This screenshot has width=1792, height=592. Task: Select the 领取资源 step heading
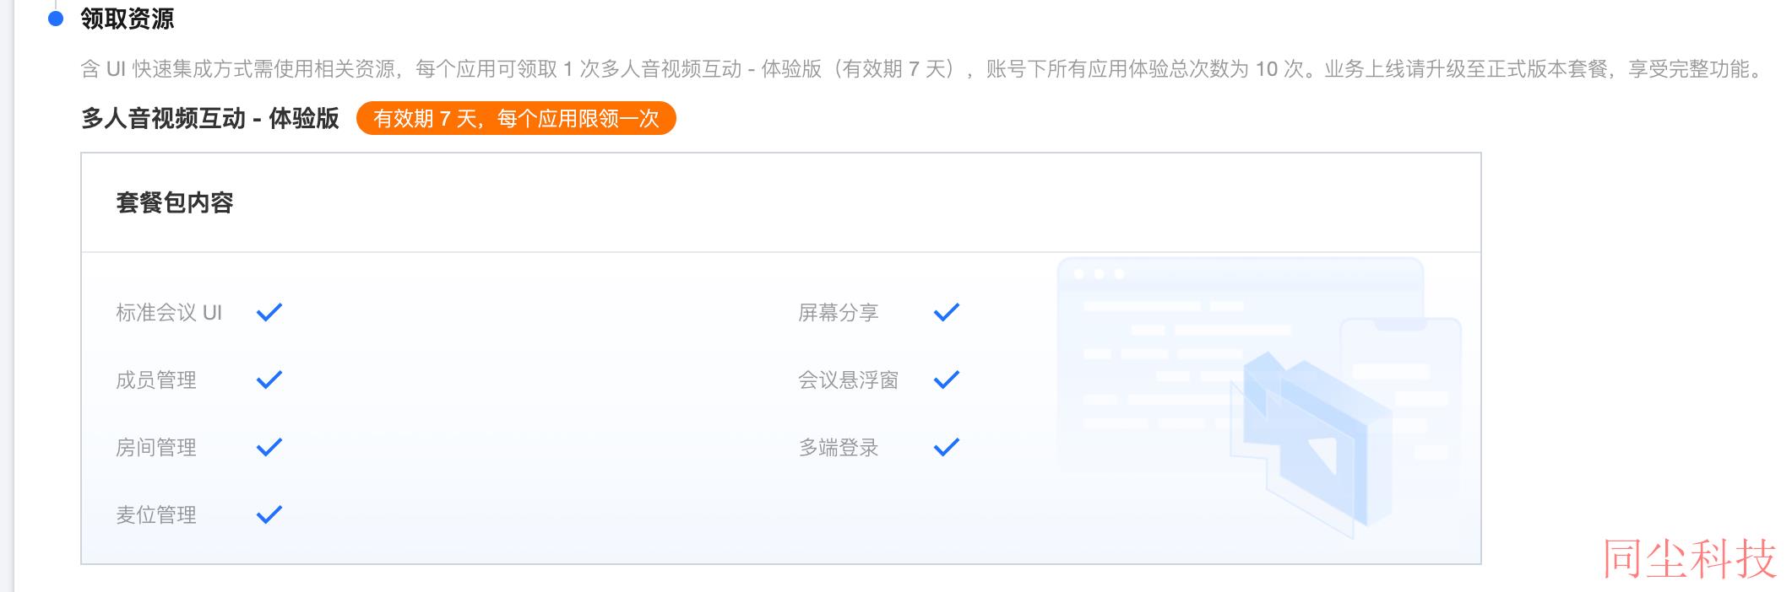128,19
